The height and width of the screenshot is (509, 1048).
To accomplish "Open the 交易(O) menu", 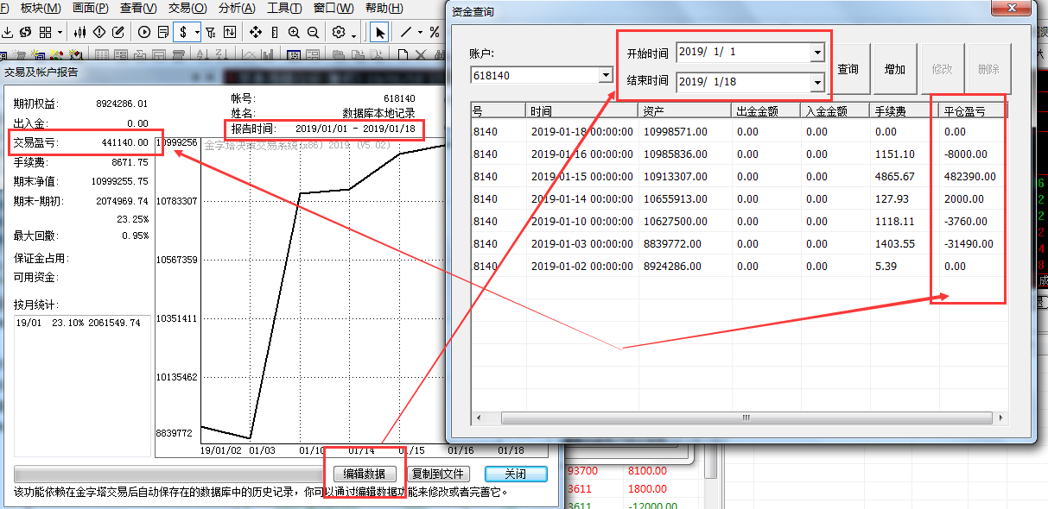I will (x=187, y=9).
